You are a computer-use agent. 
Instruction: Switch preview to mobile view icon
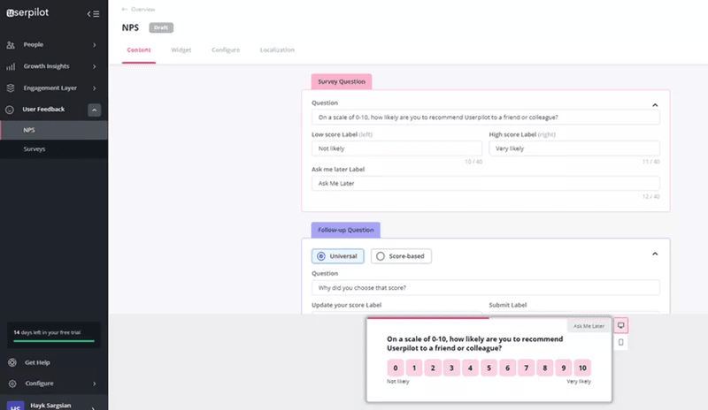(621, 342)
